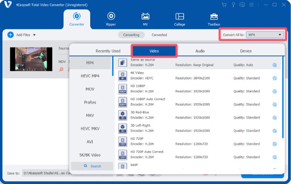This screenshot has width=291, height=184.
Task: Choose ProRes in the format list
Action: tap(90, 102)
